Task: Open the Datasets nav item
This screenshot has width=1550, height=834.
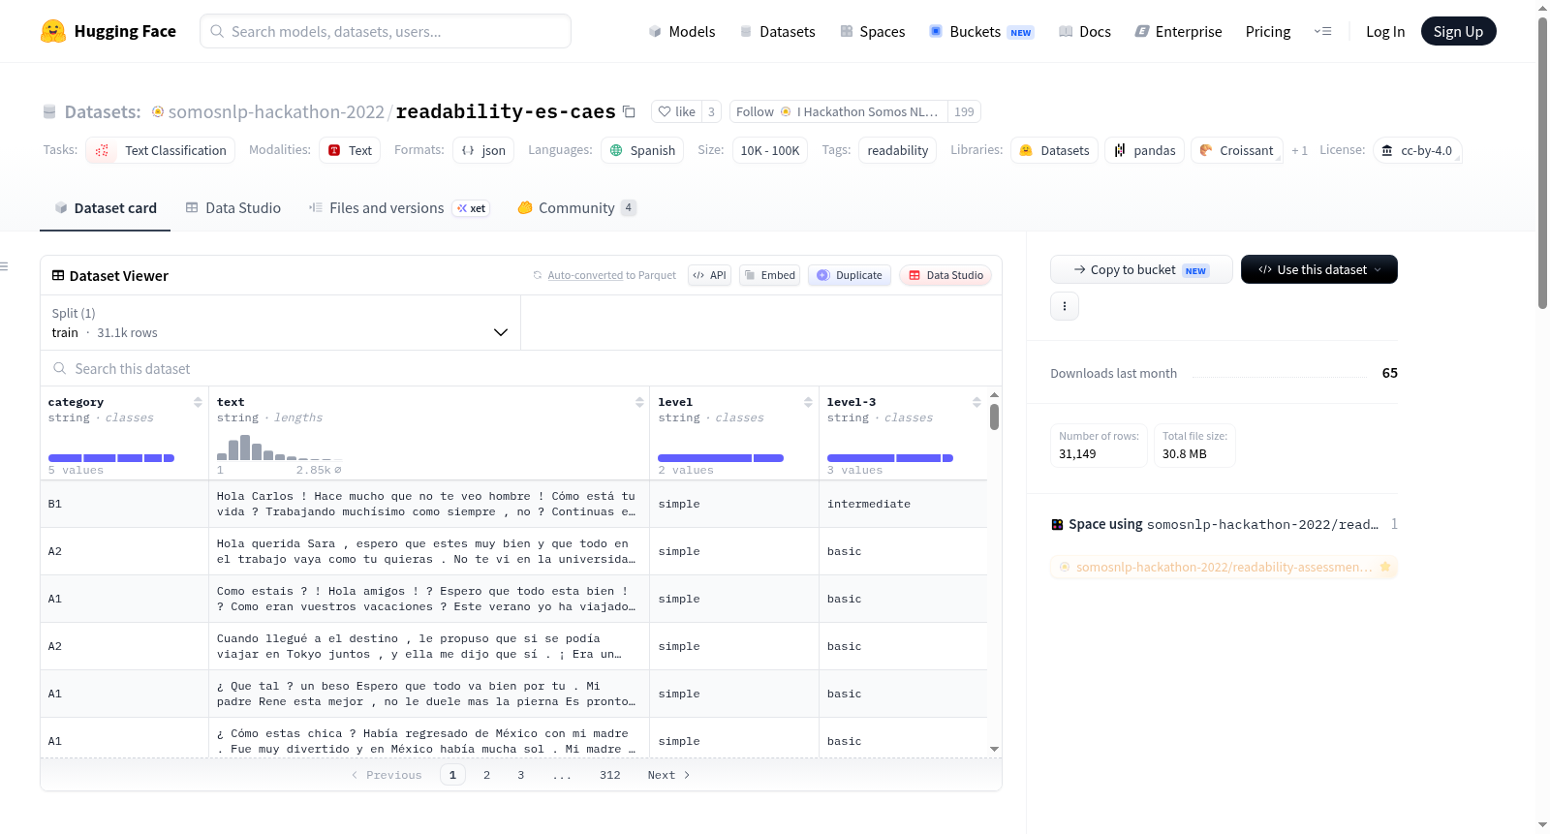Action: [777, 31]
